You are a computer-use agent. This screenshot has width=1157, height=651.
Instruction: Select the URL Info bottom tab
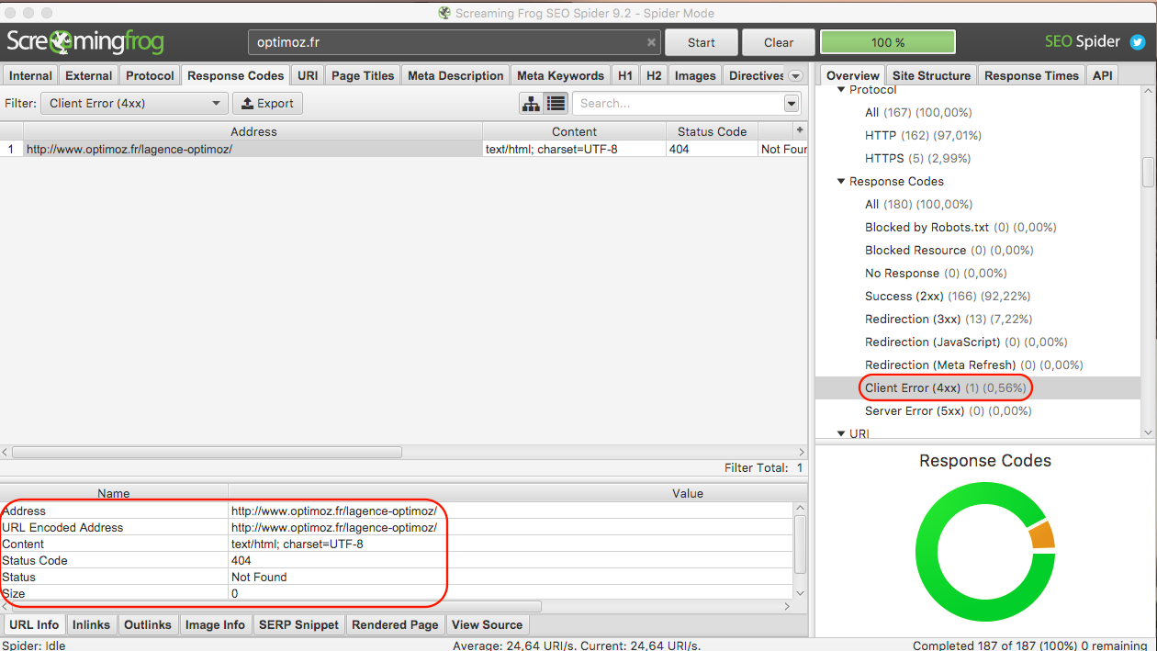tap(34, 625)
